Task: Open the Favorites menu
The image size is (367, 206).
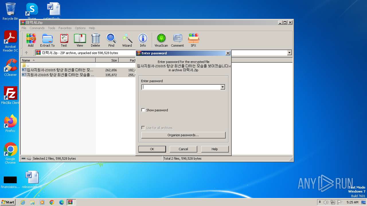Action: coord(65,28)
